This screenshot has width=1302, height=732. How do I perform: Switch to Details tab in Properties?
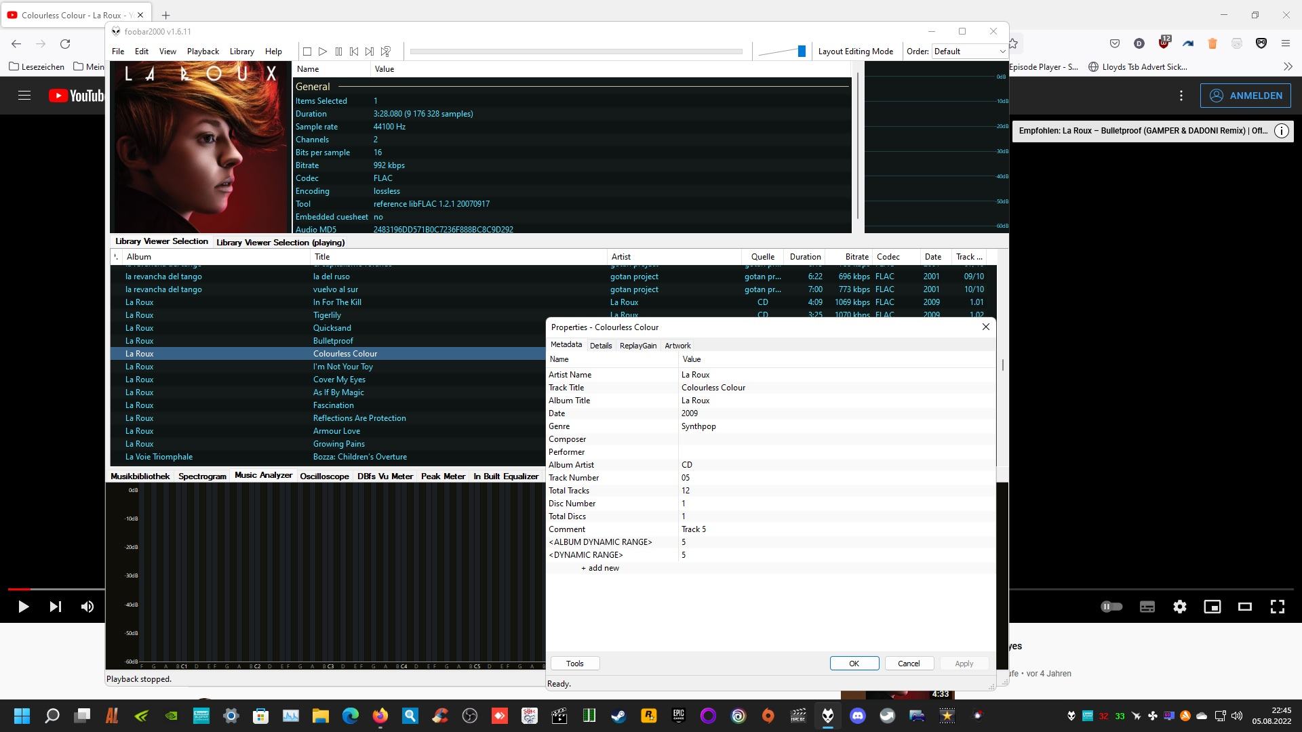[x=601, y=346]
